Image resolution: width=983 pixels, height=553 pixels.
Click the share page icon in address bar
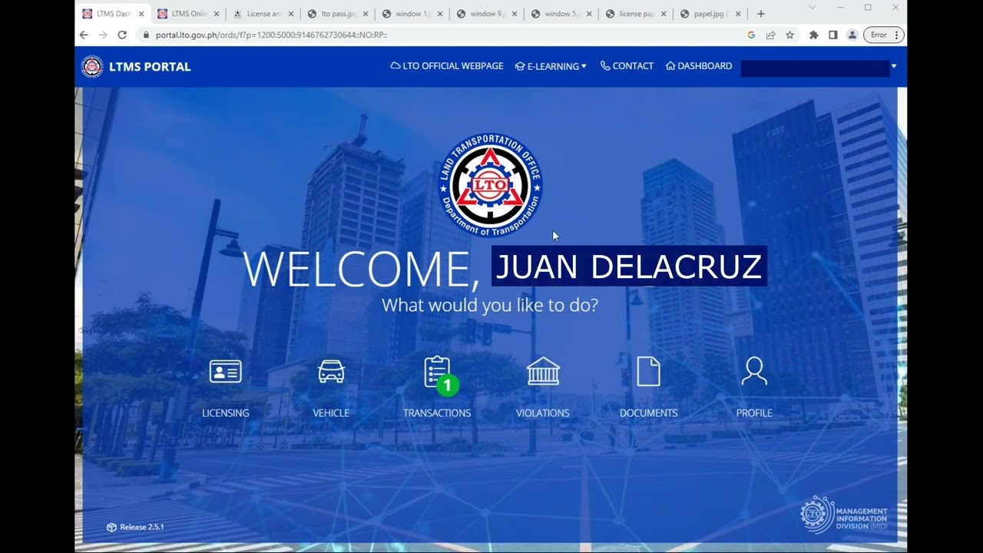point(770,35)
